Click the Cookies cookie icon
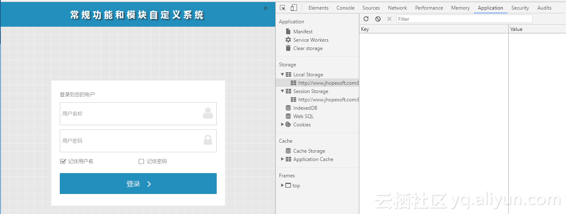 point(288,124)
